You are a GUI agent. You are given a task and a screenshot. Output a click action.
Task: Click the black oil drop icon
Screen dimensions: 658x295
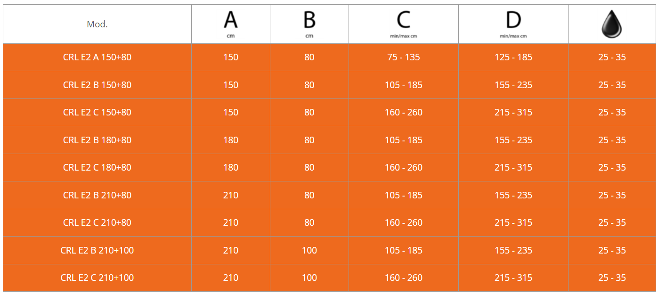point(611,24)
